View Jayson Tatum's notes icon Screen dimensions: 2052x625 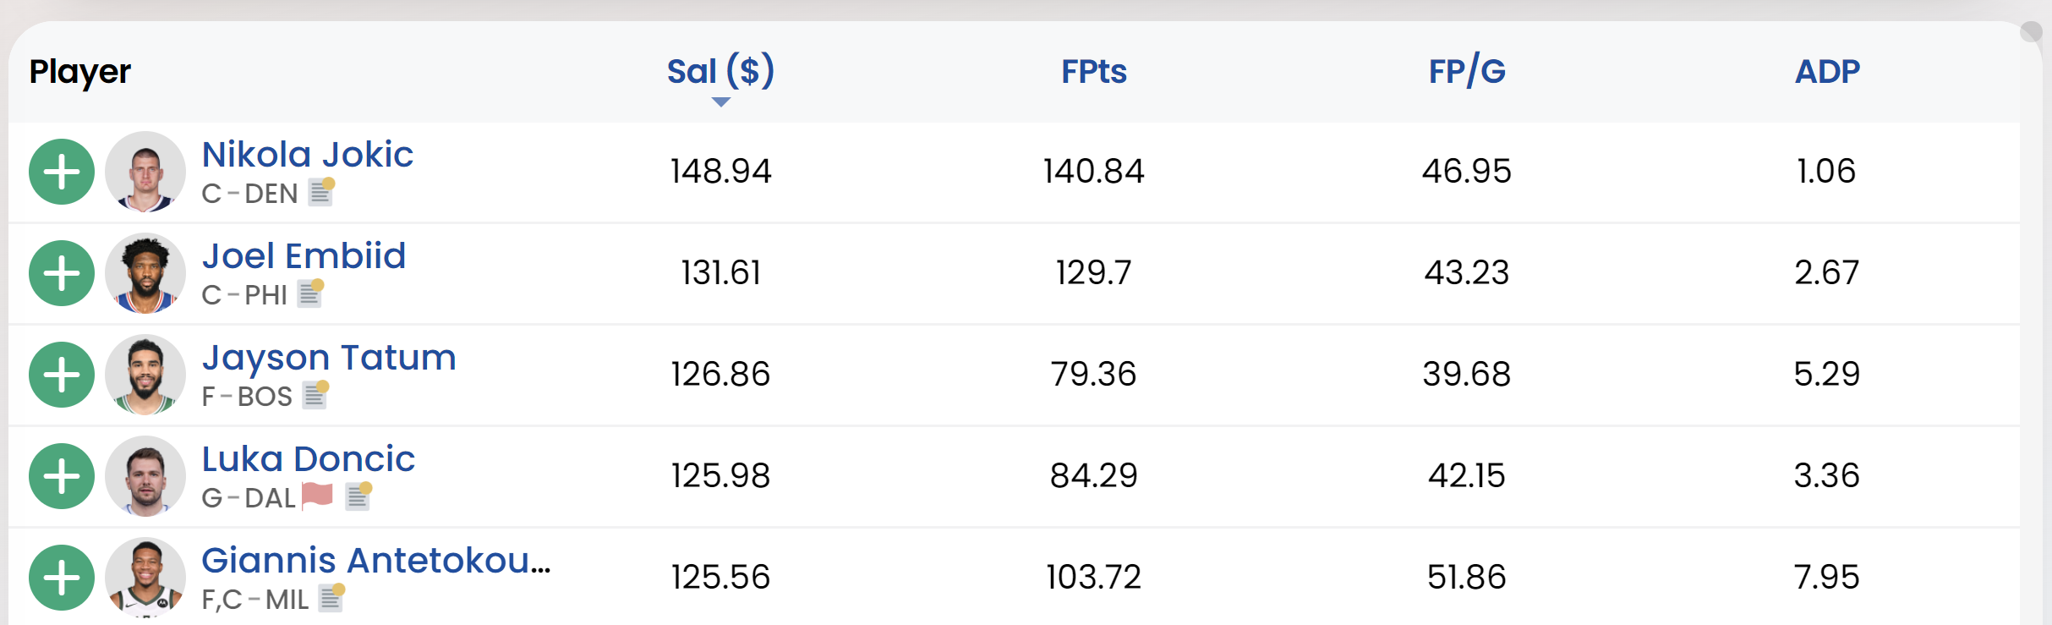coord(315,395)
